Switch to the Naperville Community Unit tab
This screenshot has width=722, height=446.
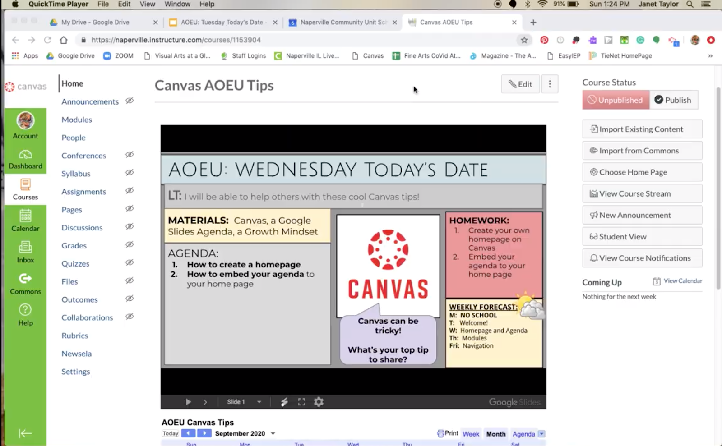click(x=342, y=22)
